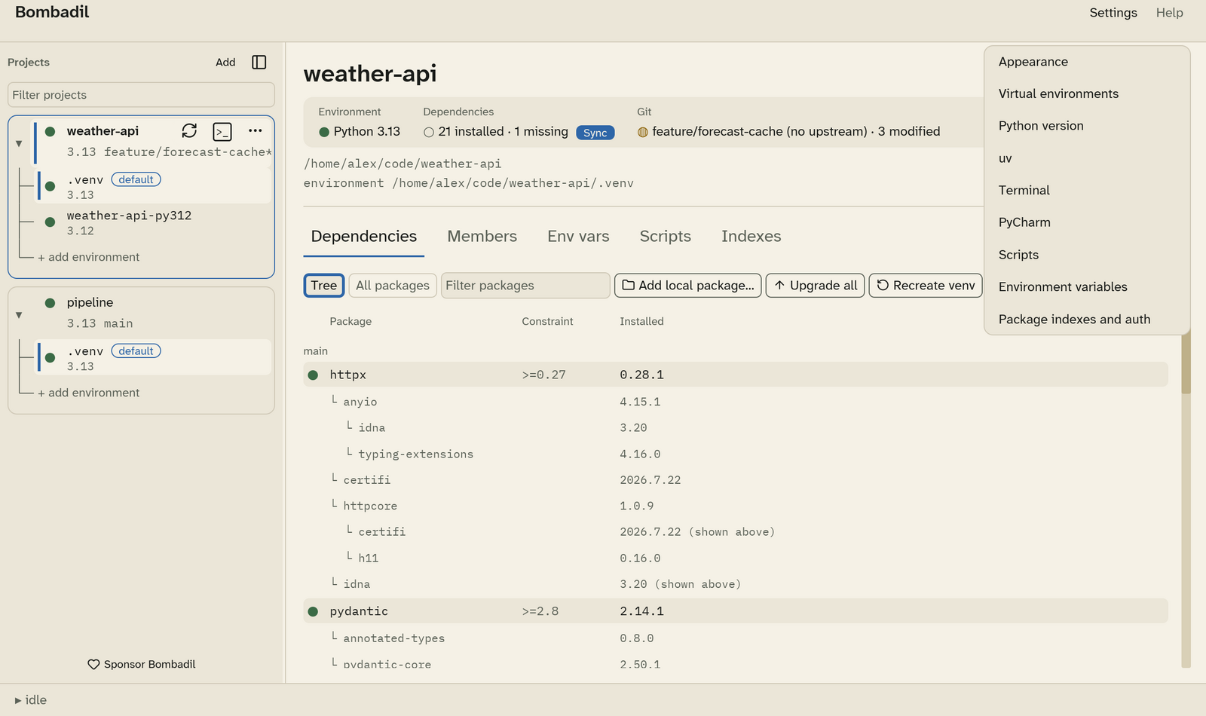Click the up-arrow icon on Upgrade all
Screen dimensions: 1206x716
click(779, 286)
